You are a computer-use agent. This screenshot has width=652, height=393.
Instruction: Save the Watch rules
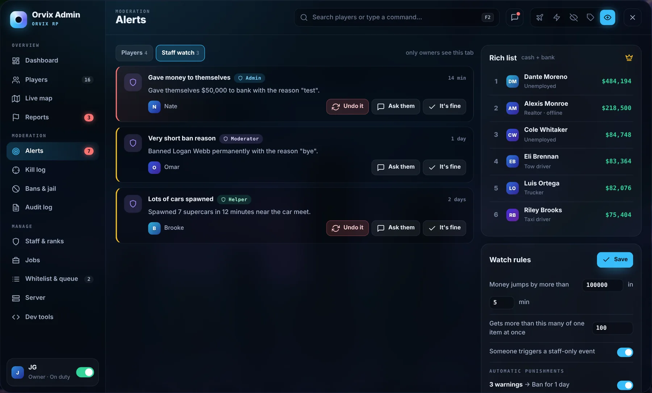(615, 260)
